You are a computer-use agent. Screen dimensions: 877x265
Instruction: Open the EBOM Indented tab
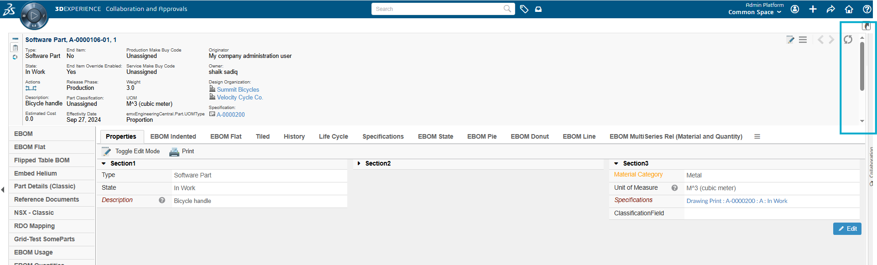point(173,136)
